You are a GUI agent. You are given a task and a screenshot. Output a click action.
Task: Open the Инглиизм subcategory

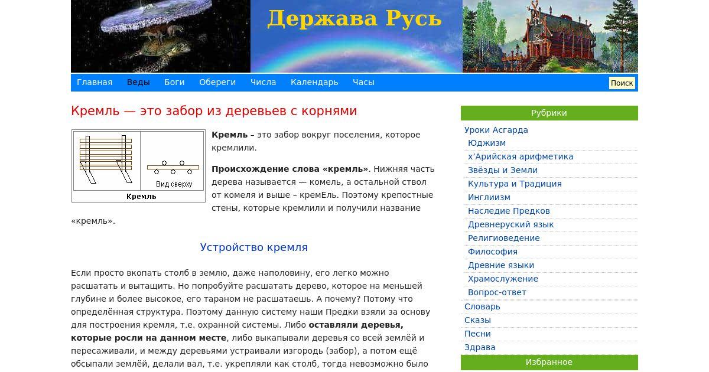coord(489,197)
